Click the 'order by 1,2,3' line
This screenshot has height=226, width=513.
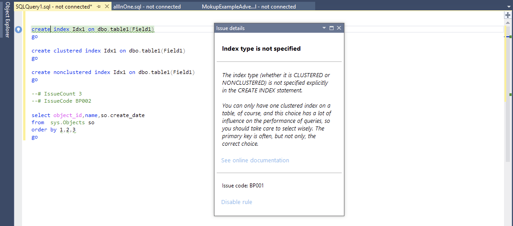[x=54, y=130]
